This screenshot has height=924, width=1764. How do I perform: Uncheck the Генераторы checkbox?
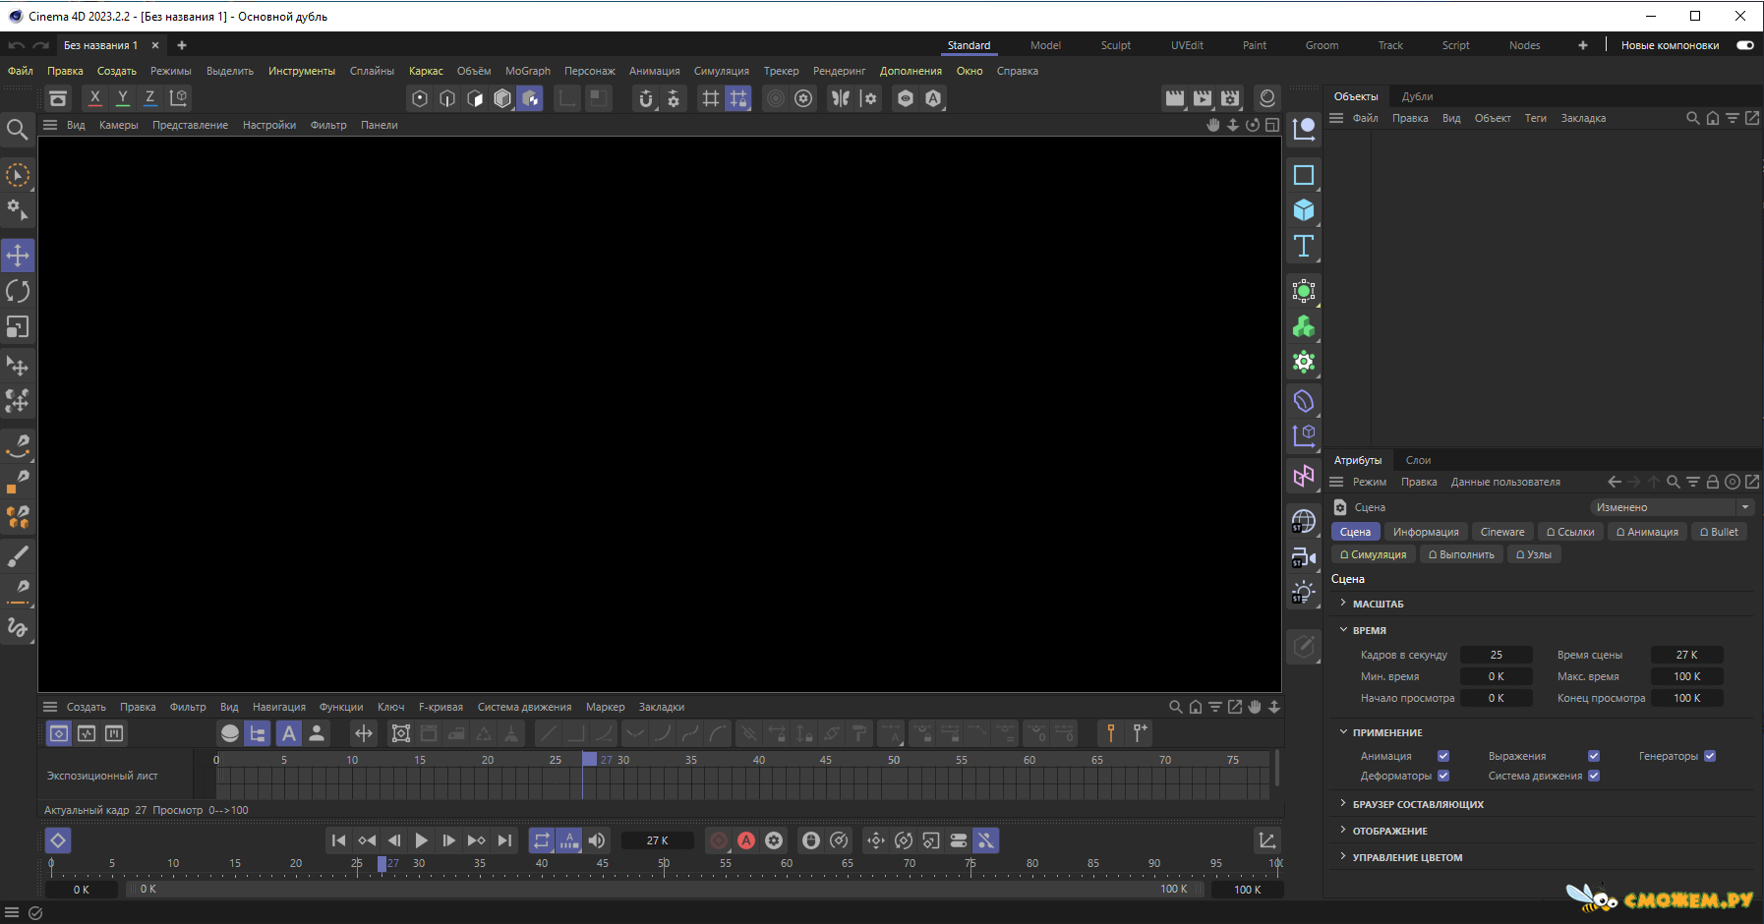tap(1710, 756)
